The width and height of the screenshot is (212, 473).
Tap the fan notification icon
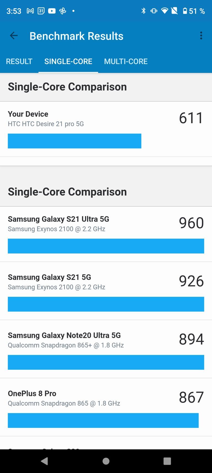click(63, 11)
